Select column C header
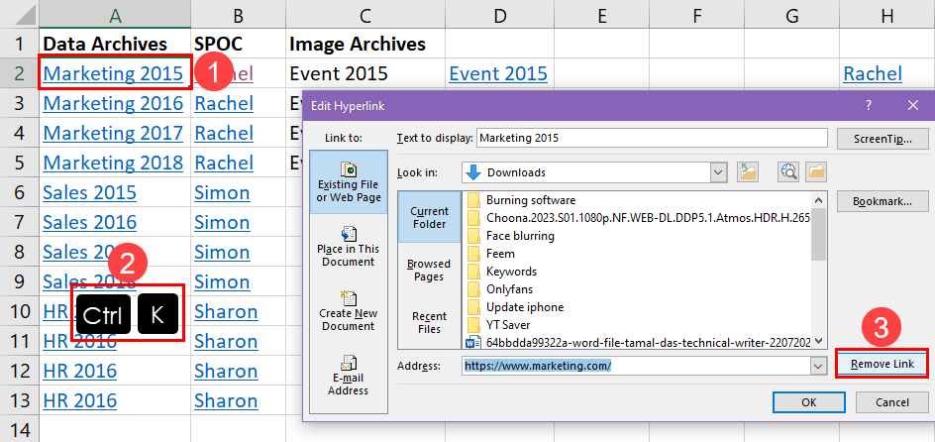 365,16
